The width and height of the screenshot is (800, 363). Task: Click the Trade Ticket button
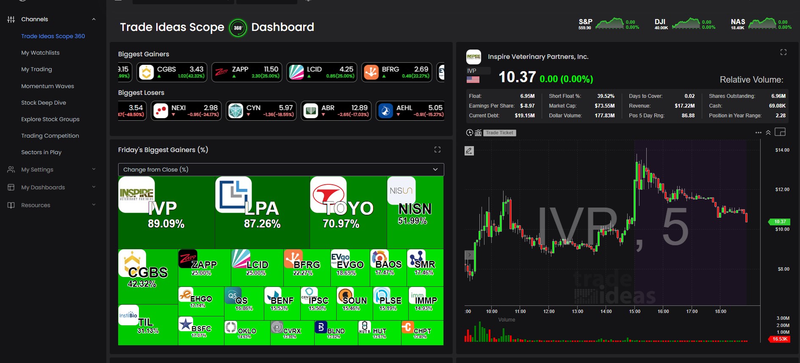pyautogui.click(x=500, y=133)
